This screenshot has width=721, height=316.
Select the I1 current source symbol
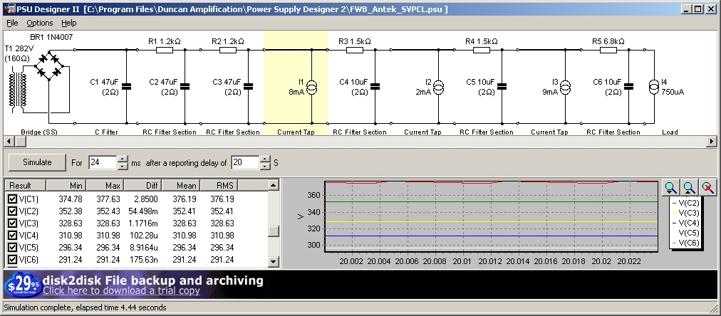click(312, 87)
